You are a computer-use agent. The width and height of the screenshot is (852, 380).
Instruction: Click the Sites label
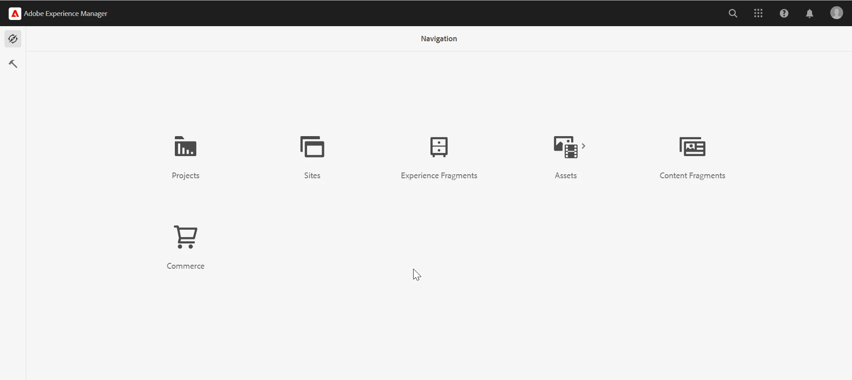click(312, 176)
